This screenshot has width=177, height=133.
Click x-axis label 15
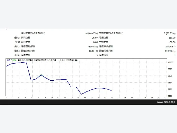pyautogui.click(x=78, y=98)
